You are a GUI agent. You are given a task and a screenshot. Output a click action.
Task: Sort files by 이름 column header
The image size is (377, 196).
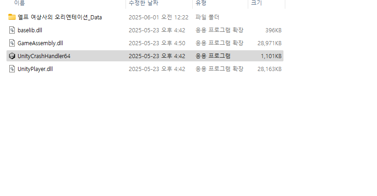19,3
